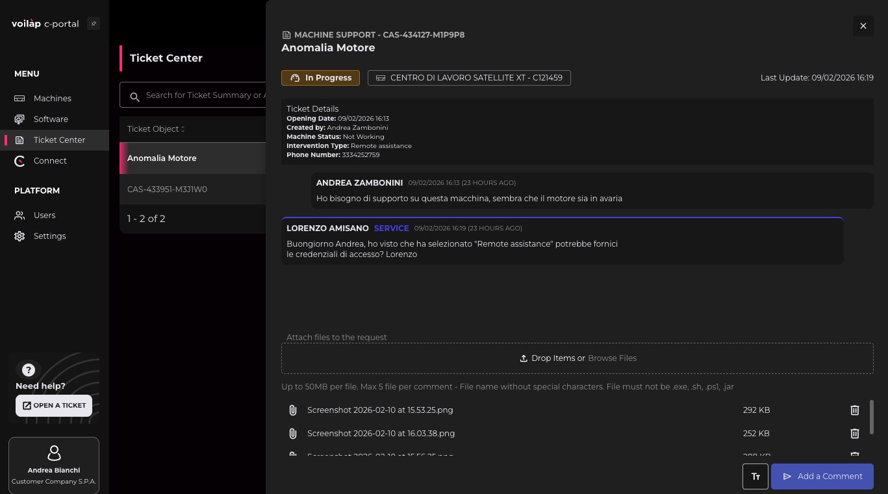Delete attachment Screenshot 16.03.38.png via trash icon
Viewport: 888px width, 494px height.
pos(855,434)
